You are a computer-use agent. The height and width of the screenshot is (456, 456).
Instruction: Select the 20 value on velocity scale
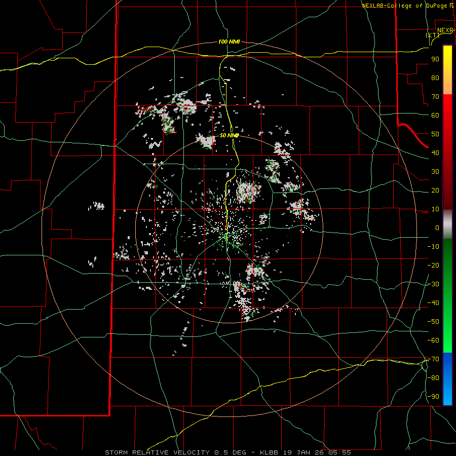435,190
